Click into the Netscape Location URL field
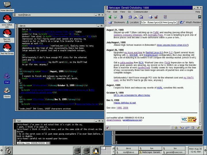This screenshot has width=207, height=155. pyautogui.click(x=158, y=22)
